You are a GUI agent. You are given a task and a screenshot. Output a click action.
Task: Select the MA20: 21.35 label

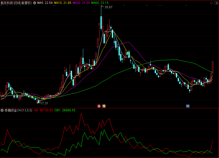[x=81, y=3]
